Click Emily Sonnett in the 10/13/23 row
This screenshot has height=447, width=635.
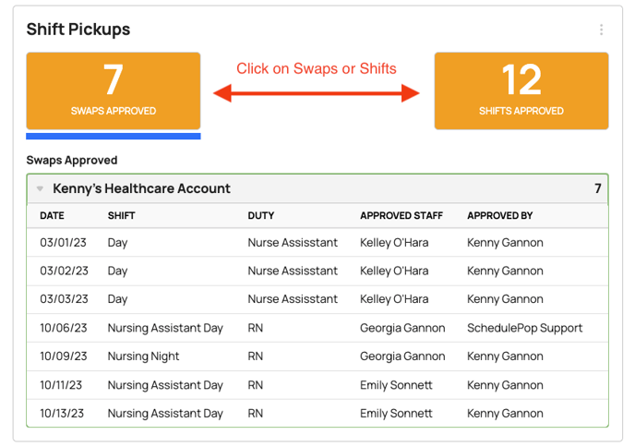tap(396, 414)
